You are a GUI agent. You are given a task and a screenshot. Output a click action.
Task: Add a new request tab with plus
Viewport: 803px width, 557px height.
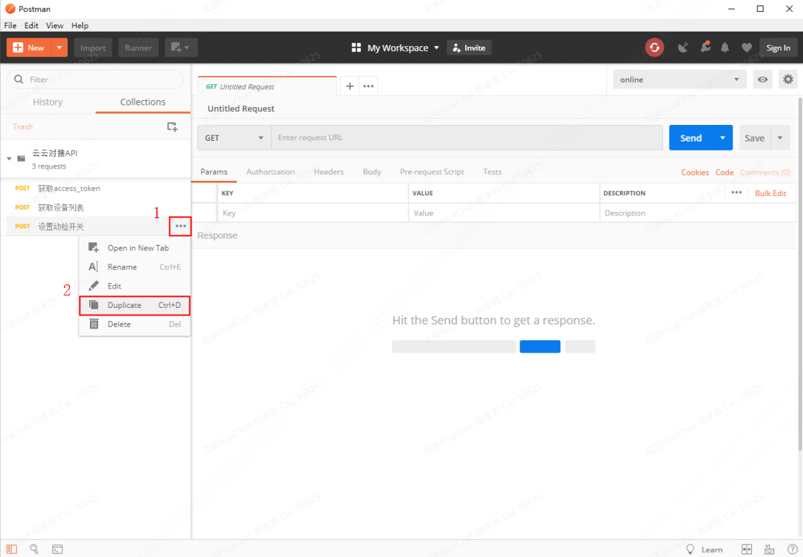[x=350, y=86]
